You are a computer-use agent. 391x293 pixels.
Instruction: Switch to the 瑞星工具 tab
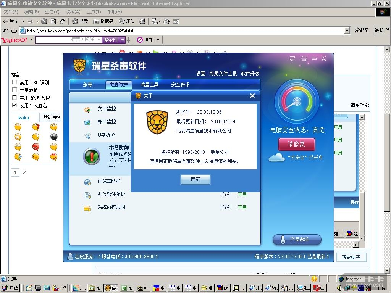pyautogui.click(x=149, y=85)
